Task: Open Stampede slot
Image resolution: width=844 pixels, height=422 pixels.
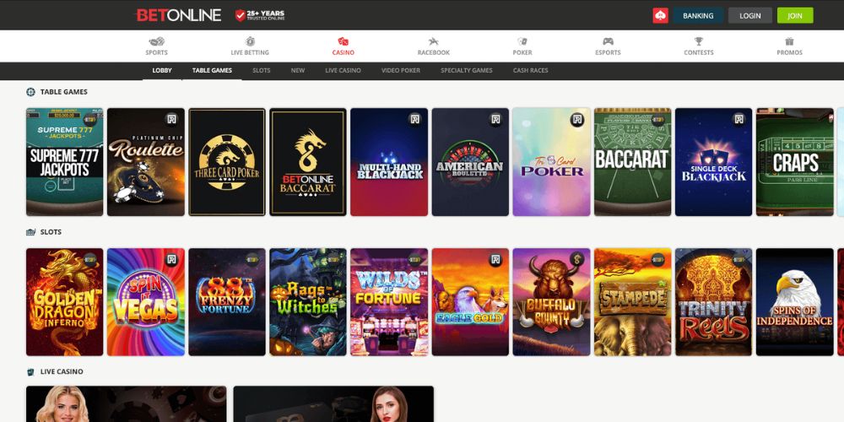Action: pyautogui.click(x=632, y=302)
